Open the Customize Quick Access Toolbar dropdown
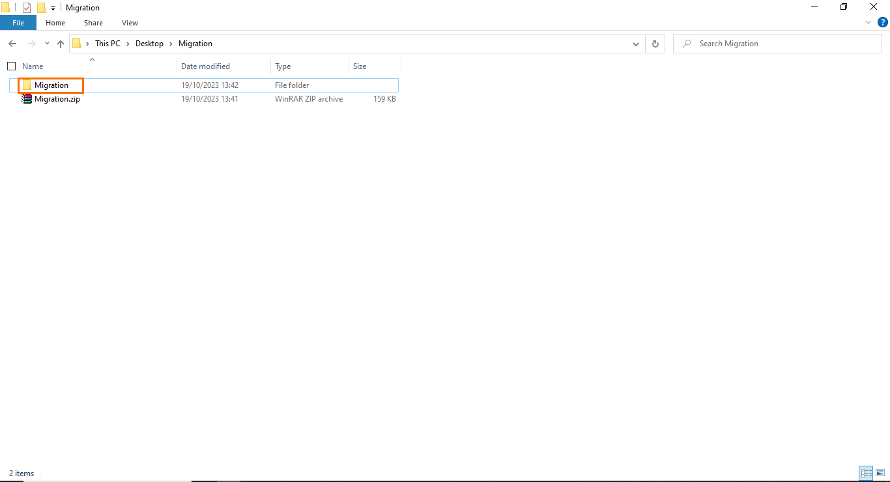Image resolution: width=890 pixels, height=482 pixels. 52,7
